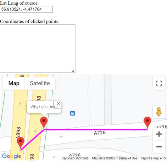
Task: Click the bottom-left red map marker
Action: (21, 143)
